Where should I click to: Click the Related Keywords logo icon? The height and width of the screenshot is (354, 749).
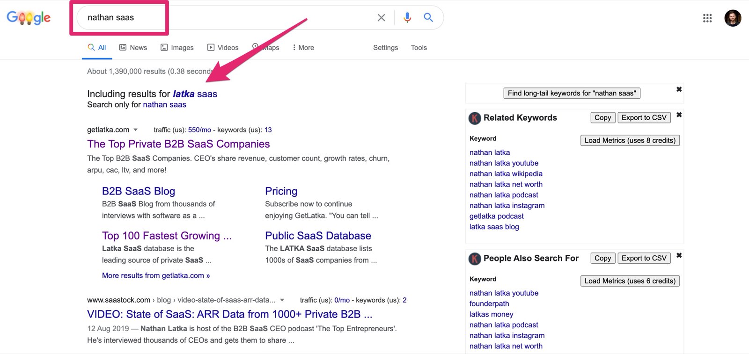pyautogui.click(x=475, y=118)
